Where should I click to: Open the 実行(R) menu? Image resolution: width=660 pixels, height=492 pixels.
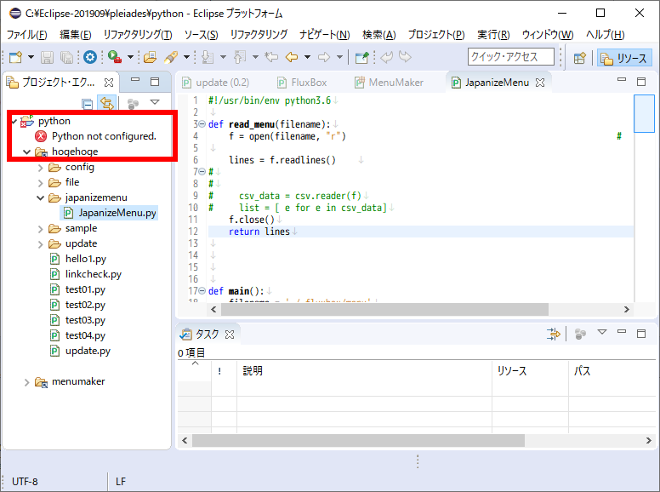tap(493, 35)
